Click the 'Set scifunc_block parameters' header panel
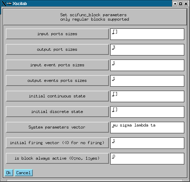The width and height of the screenshot is (190, 182). click(x=95, y=17)
